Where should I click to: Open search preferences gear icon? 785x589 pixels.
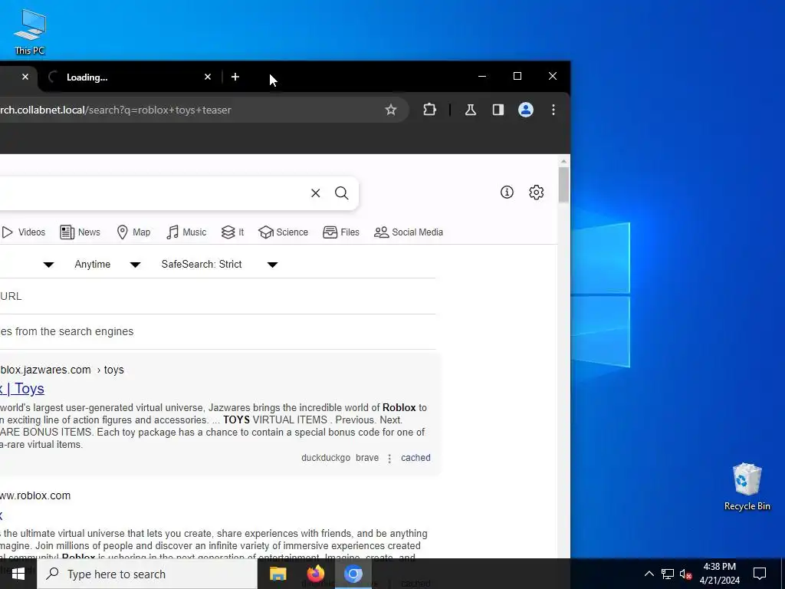(x=536, y=192)
